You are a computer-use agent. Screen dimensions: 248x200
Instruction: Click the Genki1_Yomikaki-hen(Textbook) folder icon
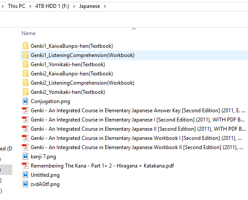coord(25,64)
